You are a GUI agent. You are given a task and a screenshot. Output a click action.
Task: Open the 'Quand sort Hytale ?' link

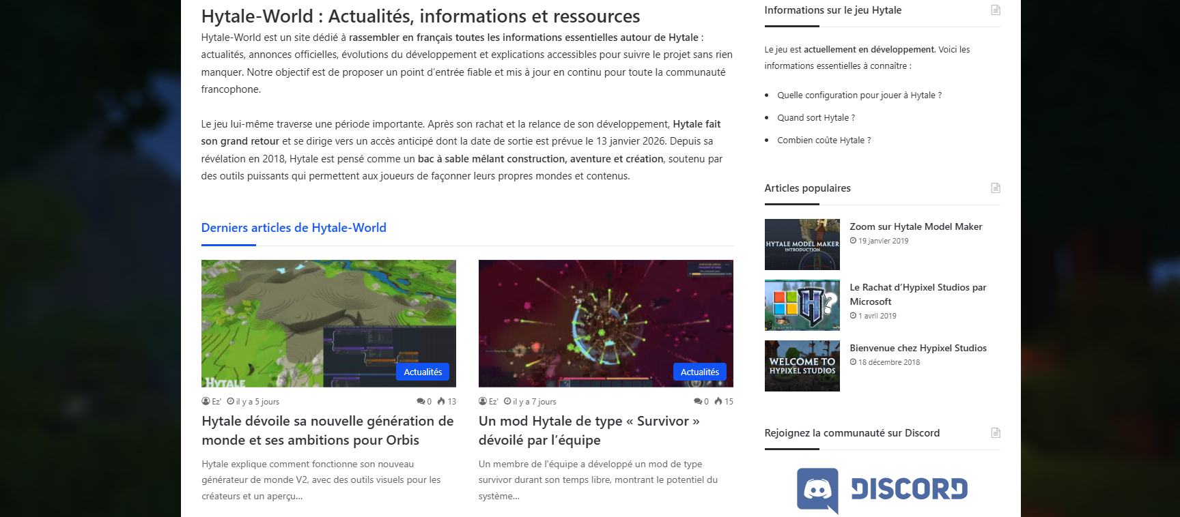pos(815,118)
